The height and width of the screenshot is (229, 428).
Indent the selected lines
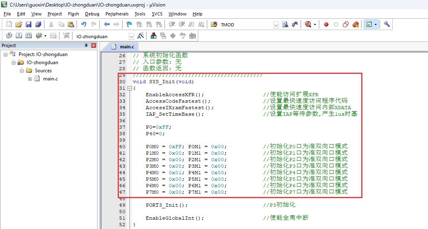click(172, 24)
